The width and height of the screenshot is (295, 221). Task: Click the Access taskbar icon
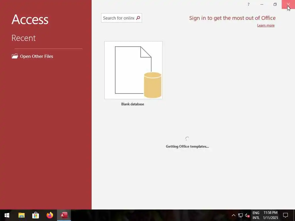pyautogui.click(x=64, y=215)
